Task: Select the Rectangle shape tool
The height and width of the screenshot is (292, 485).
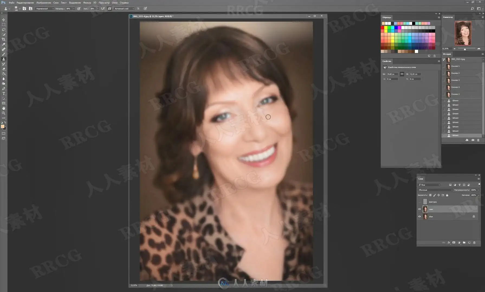Action: point(4,103)
